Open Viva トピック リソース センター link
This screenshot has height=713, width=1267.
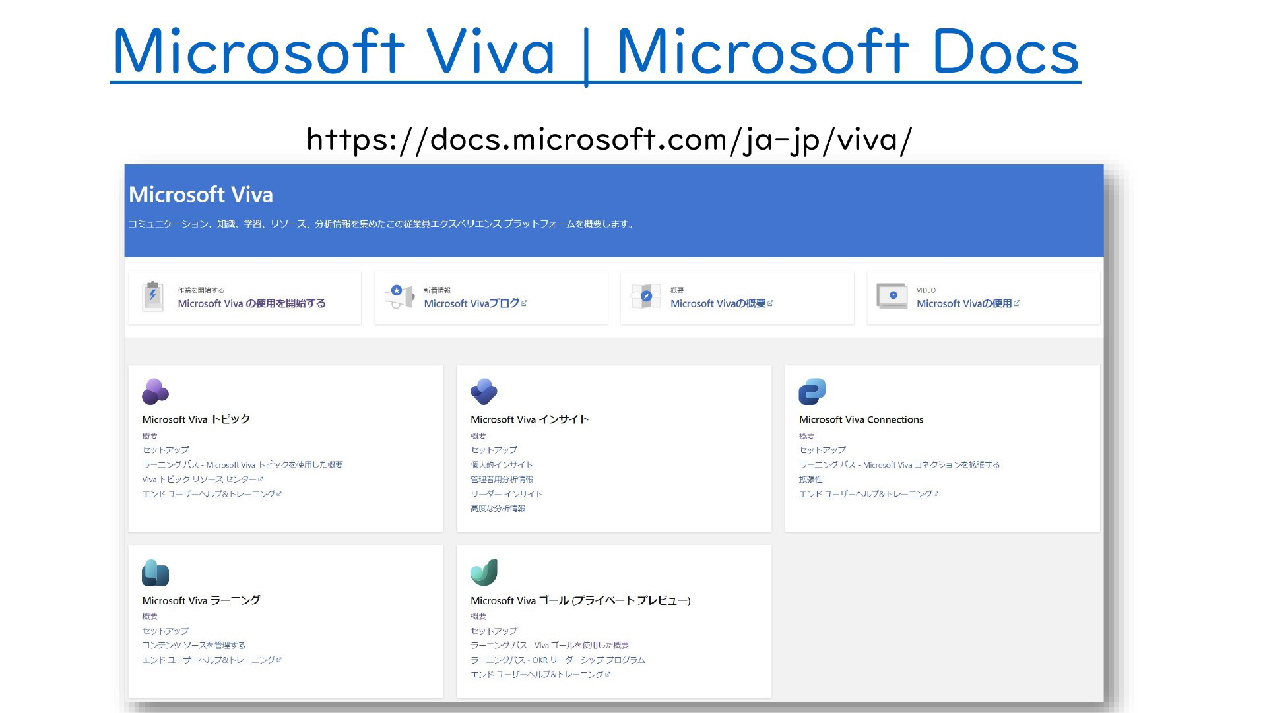pos(202,480)
